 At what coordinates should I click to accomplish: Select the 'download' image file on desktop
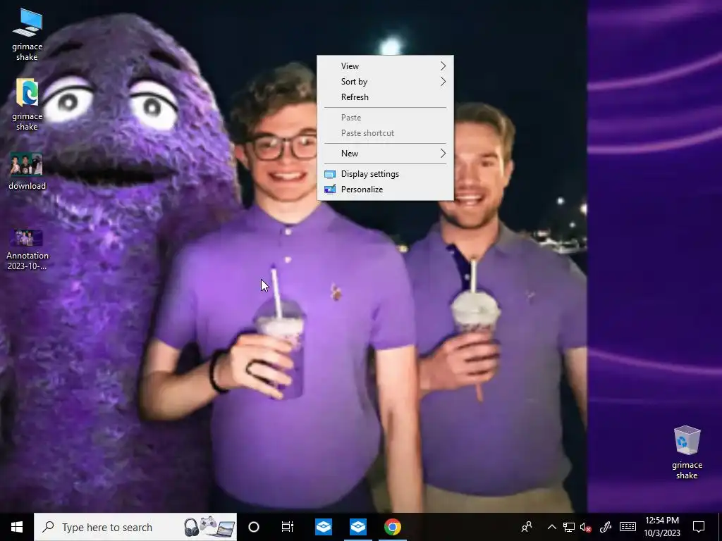[27, 171]
